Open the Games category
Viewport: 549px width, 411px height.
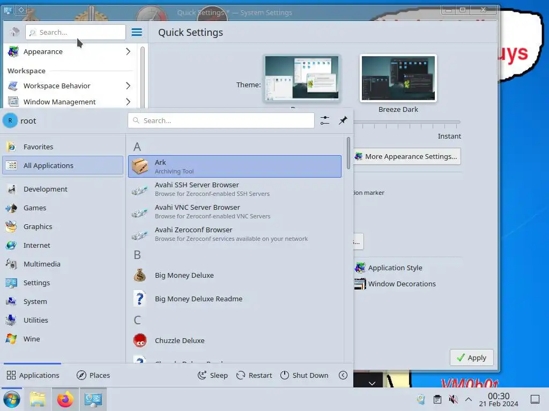coord(63,208)
